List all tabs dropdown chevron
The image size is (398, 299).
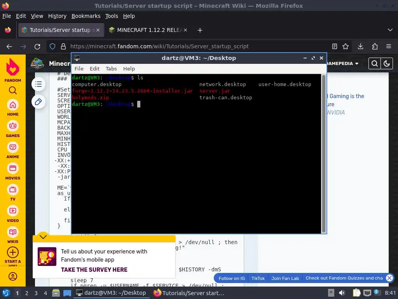pyautogui.click(x=390, y=30)
